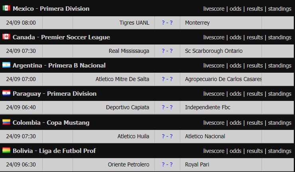This screenshot has height=172, width=295.
Task: Click the Paraguay flag icon
Action: pyautogui.click(x=6, y=93)
